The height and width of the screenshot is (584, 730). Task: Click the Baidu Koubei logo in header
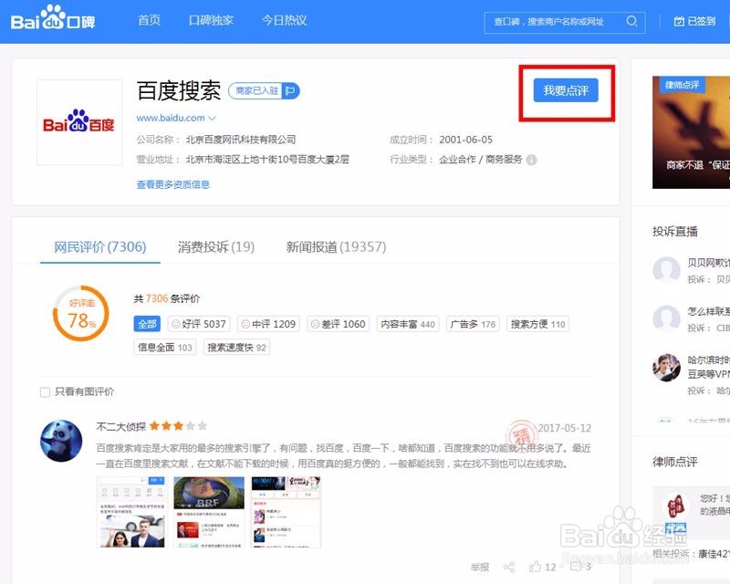point(53,18)
